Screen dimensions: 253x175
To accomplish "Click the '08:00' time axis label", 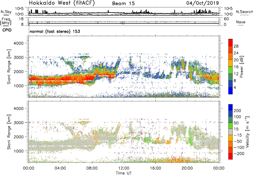I will point(92,168).
